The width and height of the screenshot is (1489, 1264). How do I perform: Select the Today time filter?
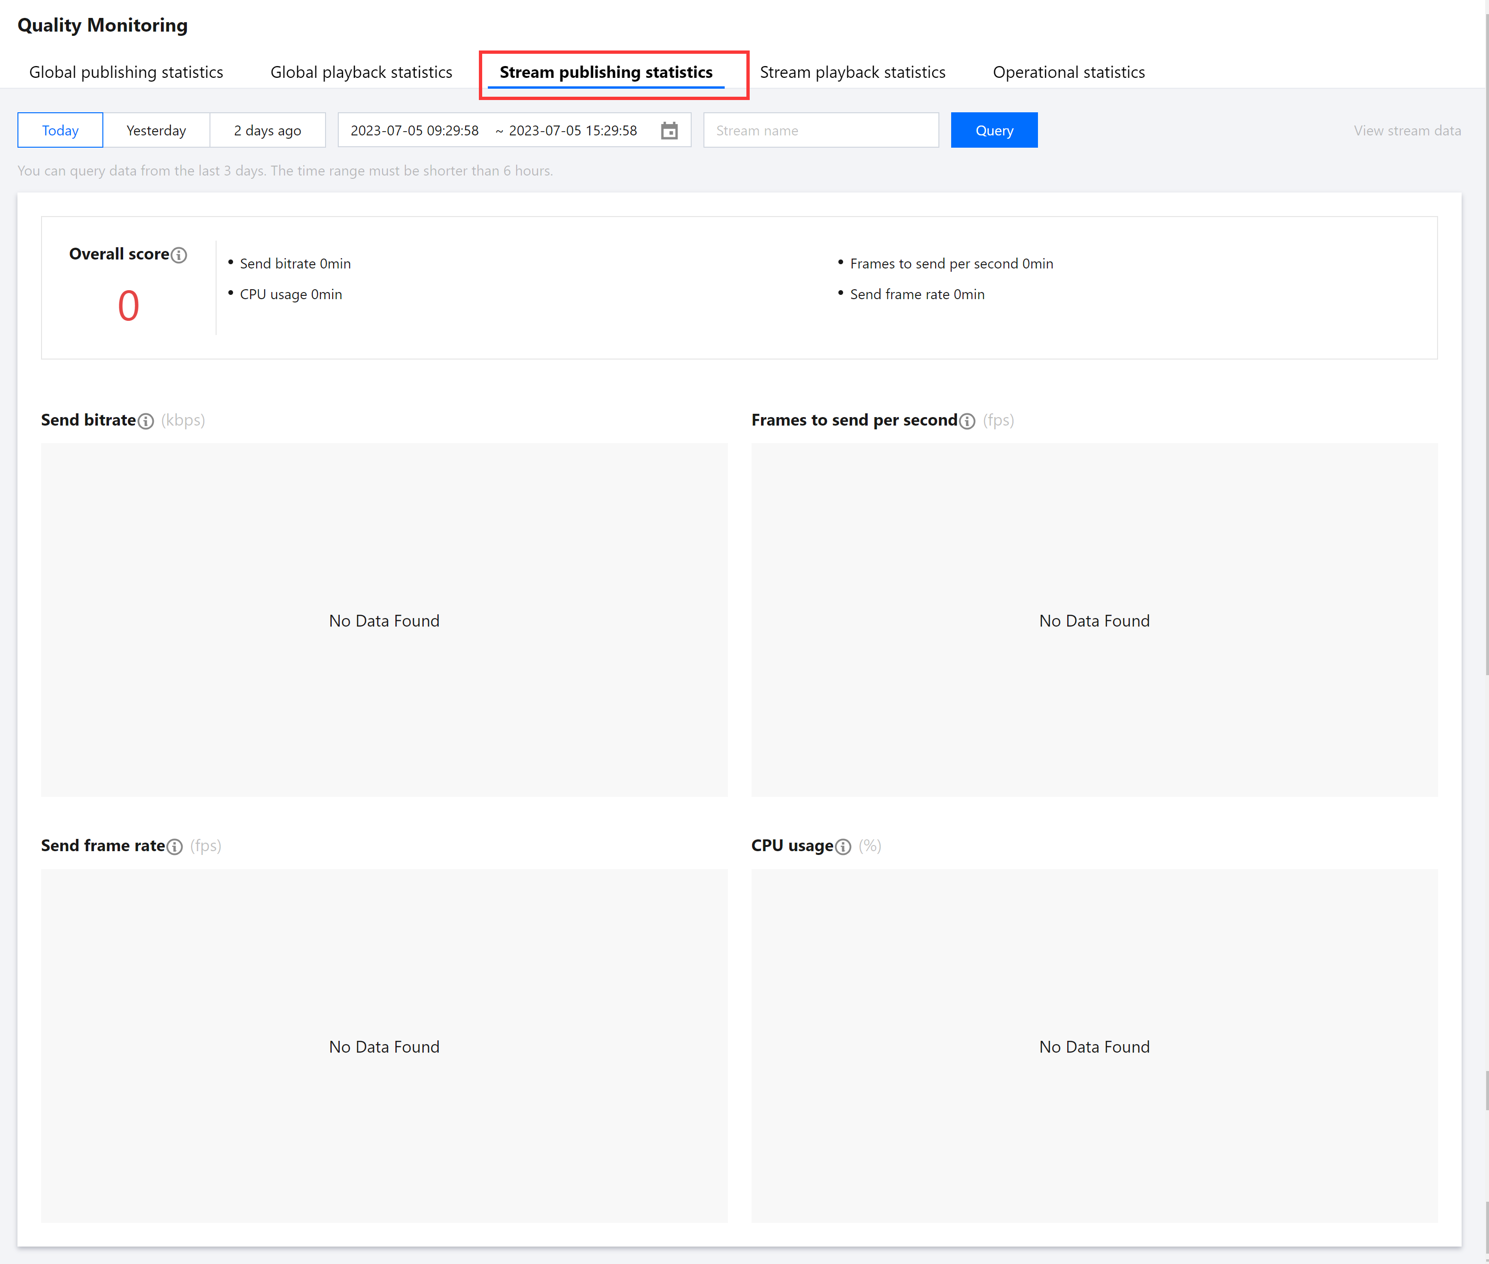click(x=60, y=130)
